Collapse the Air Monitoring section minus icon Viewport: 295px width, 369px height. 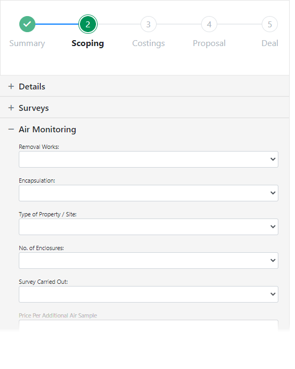click(11, 129)
